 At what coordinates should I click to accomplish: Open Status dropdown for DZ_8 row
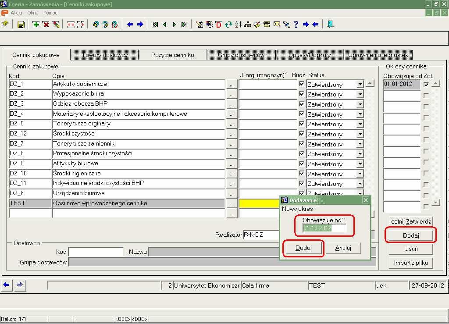[360, 154]
